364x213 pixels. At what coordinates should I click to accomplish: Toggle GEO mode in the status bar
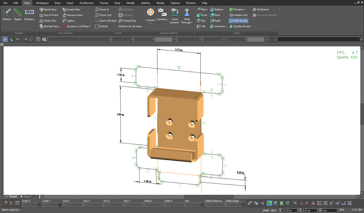[274, 210]
